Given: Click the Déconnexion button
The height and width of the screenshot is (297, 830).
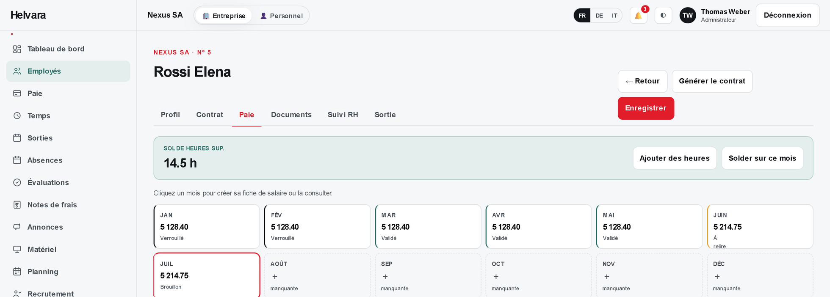Looking at the screenshot, I should [788, 15].
